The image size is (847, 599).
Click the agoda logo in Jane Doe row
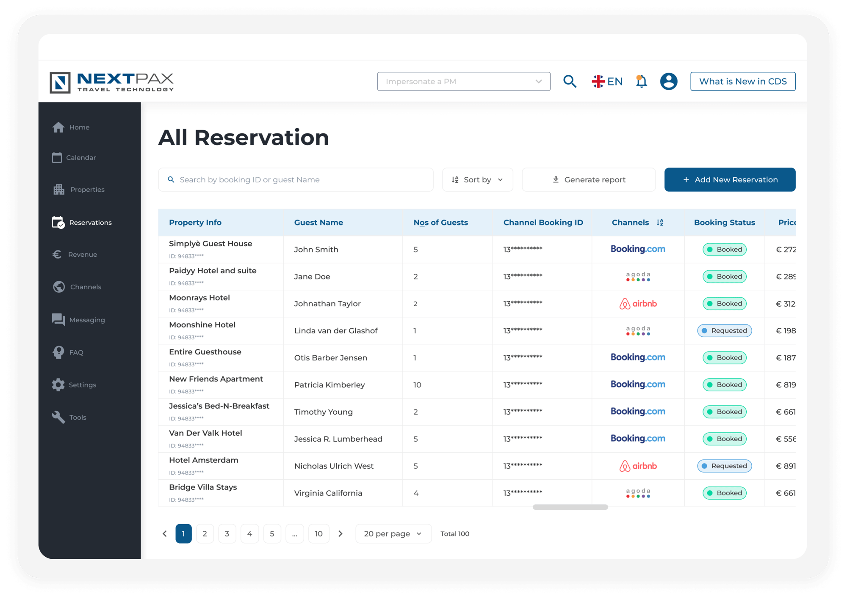(x=638, y=276)
